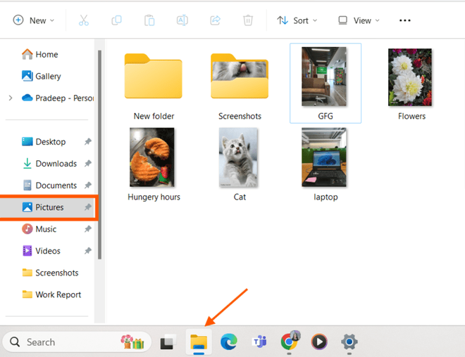Click the navigation pane scrollbar

pyautogui.click(x=99, y=155)
